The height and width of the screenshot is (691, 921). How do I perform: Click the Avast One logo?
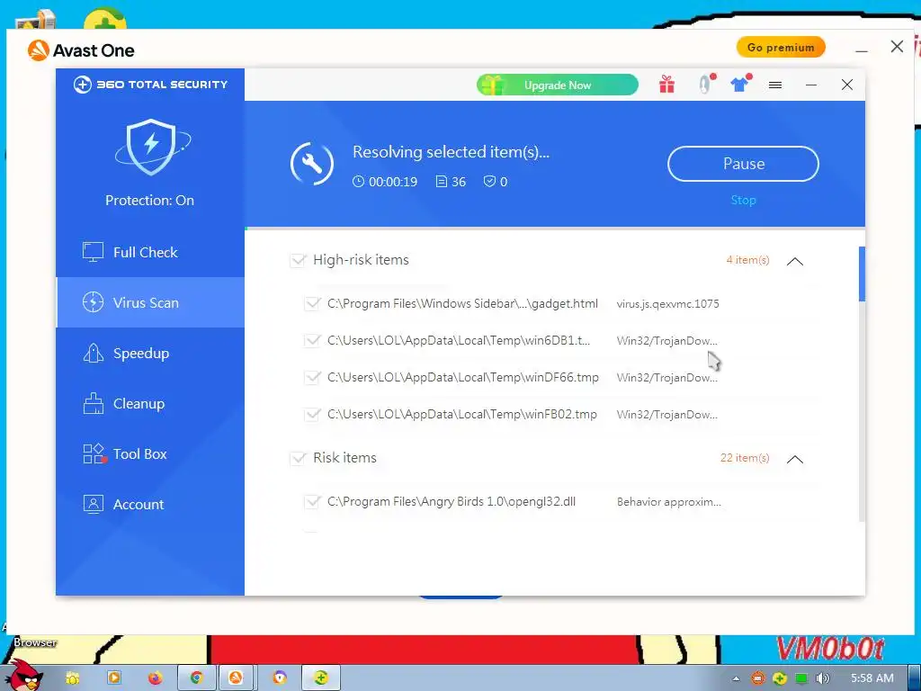(81, 50)
